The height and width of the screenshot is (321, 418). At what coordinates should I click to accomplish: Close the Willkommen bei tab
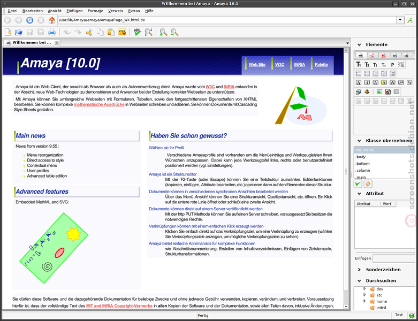[x=57, y=43]
